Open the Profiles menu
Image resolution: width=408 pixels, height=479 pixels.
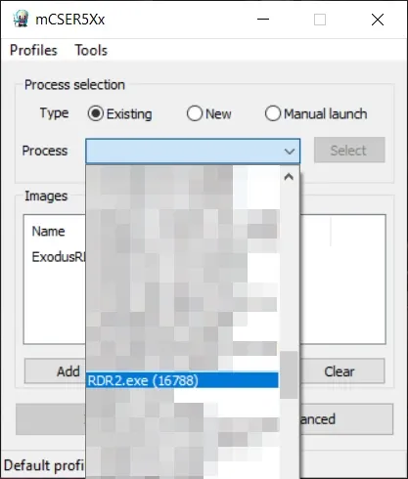pyautogui.click(x=33, y=51)
